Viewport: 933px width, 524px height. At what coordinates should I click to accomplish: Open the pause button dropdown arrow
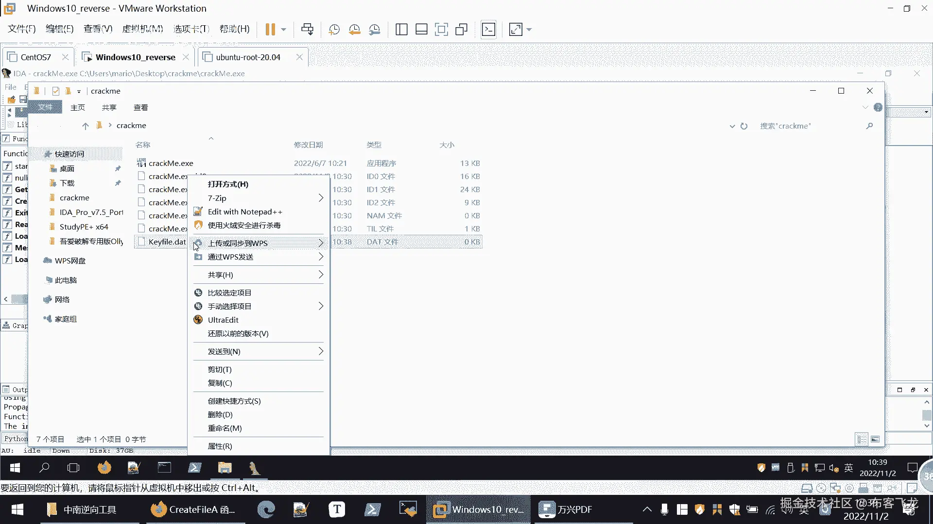pyautogui.click(x=284, y=30)
